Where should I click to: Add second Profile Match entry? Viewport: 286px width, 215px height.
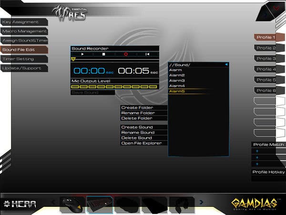[257, 158]
